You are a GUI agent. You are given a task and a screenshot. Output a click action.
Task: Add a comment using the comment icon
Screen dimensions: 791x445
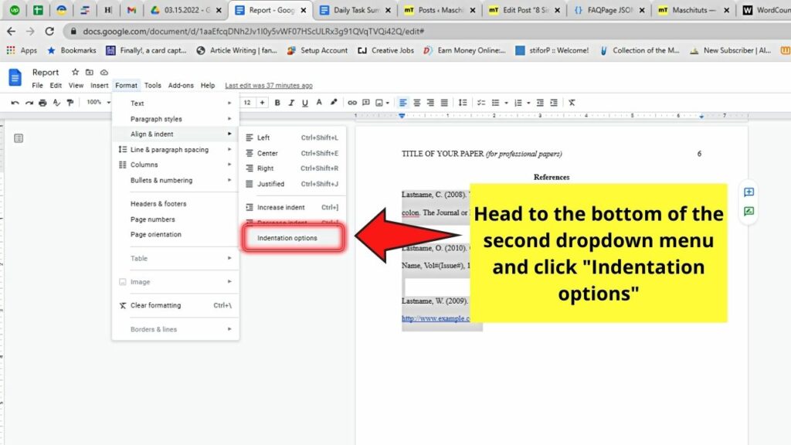click(x=365, y=103)
